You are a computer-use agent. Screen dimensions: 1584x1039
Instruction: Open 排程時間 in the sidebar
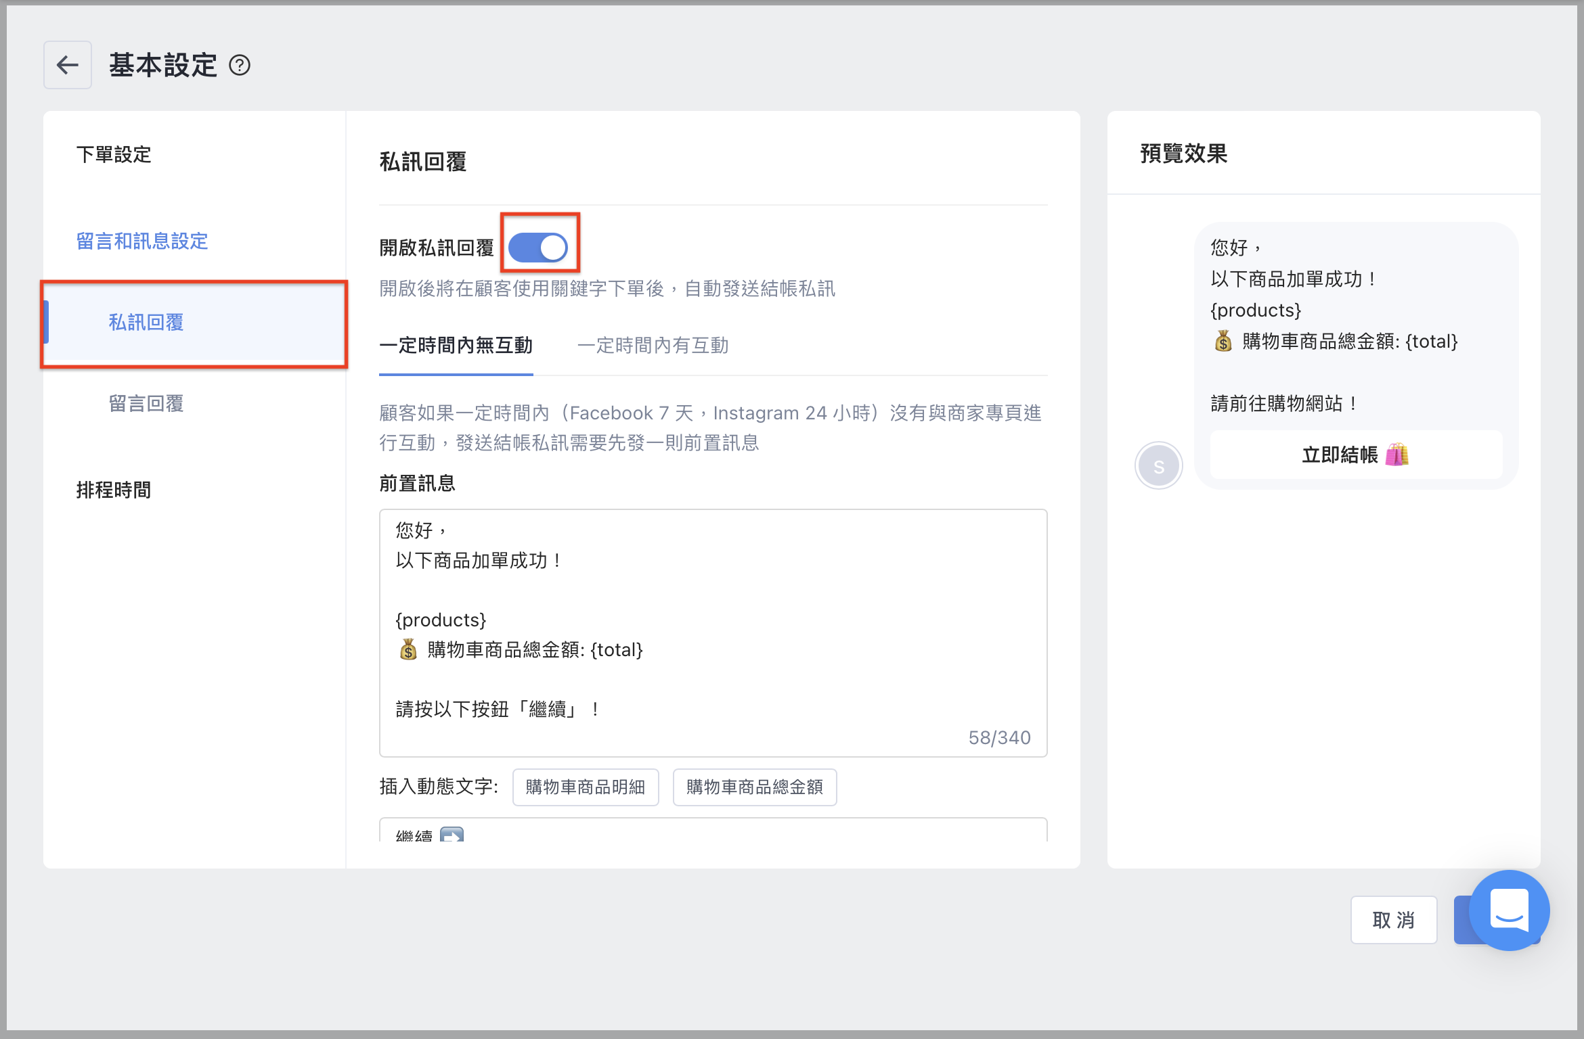pyautogui.click(x=114, y=490)
